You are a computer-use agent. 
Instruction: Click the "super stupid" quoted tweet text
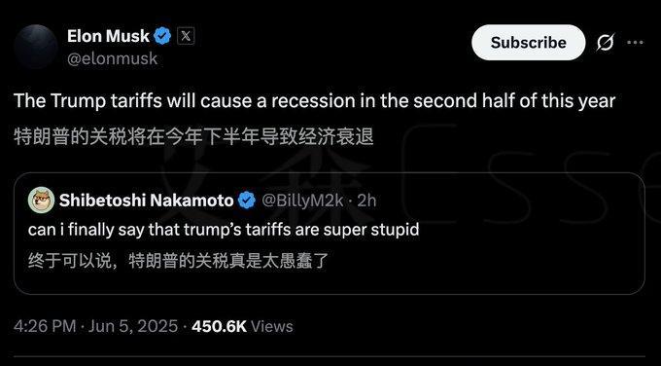224,230
